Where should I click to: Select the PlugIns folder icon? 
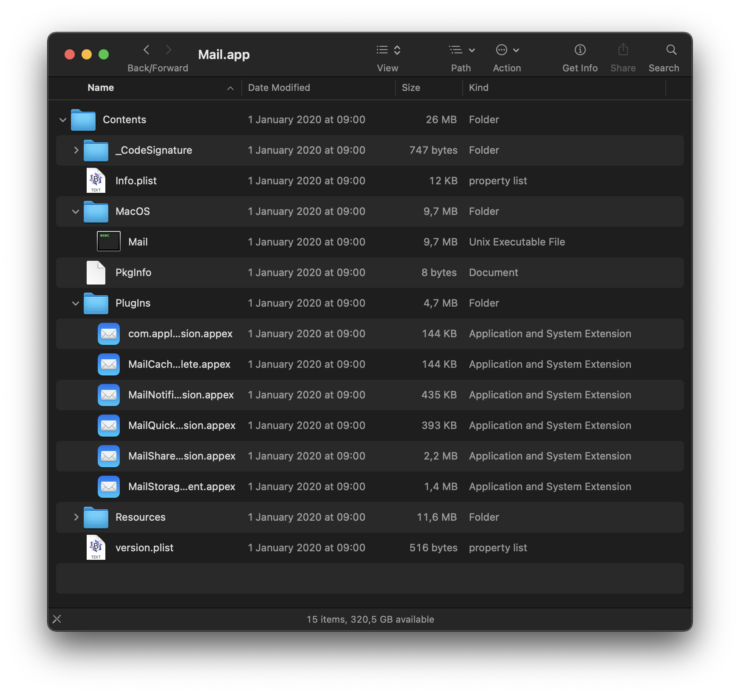click(x=96, y=303)
